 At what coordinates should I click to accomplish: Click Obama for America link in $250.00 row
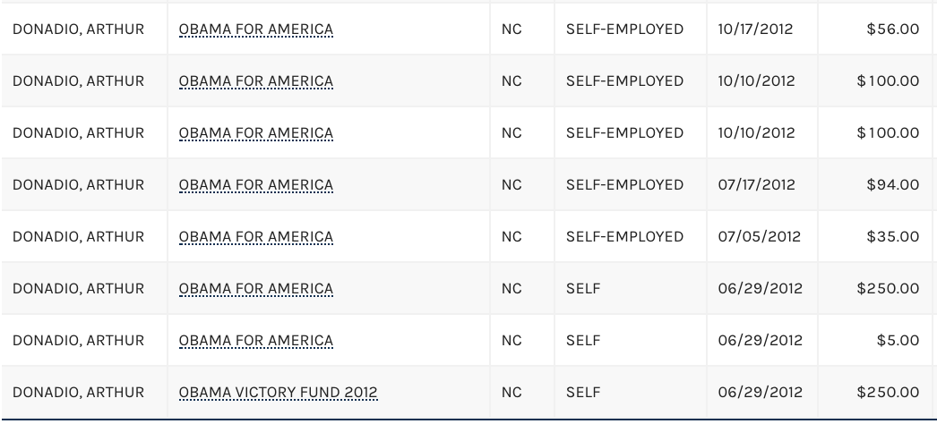click(255, 289)
